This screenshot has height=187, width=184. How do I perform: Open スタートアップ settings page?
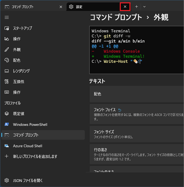pos(43,28)
